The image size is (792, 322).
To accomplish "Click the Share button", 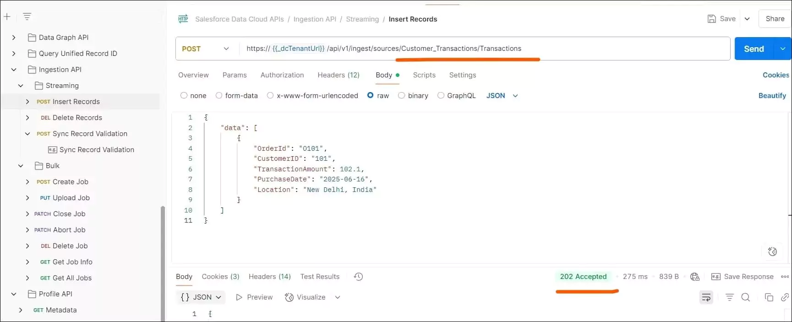I will click(x=775, y=19).
